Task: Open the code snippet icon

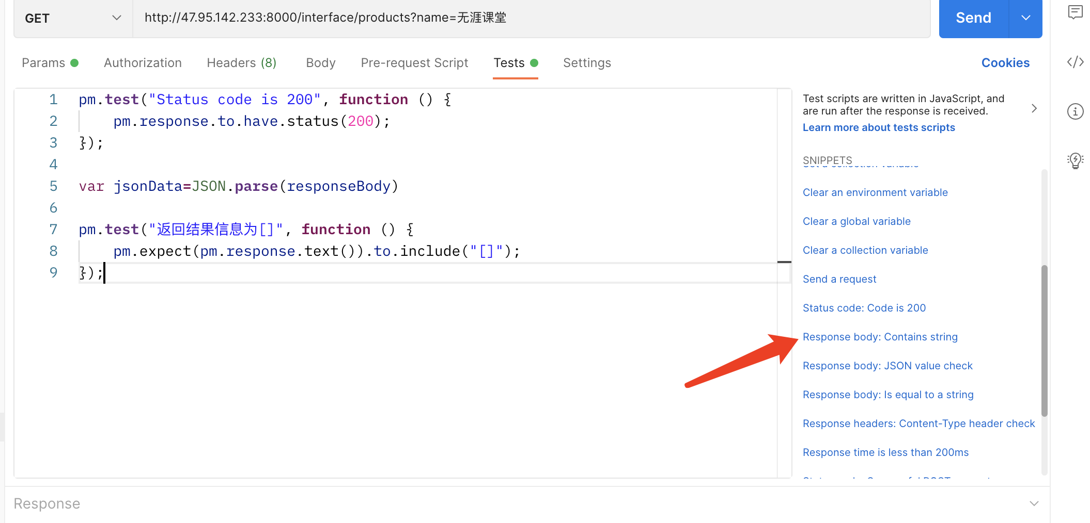Action: click(x=1075, y=62)
